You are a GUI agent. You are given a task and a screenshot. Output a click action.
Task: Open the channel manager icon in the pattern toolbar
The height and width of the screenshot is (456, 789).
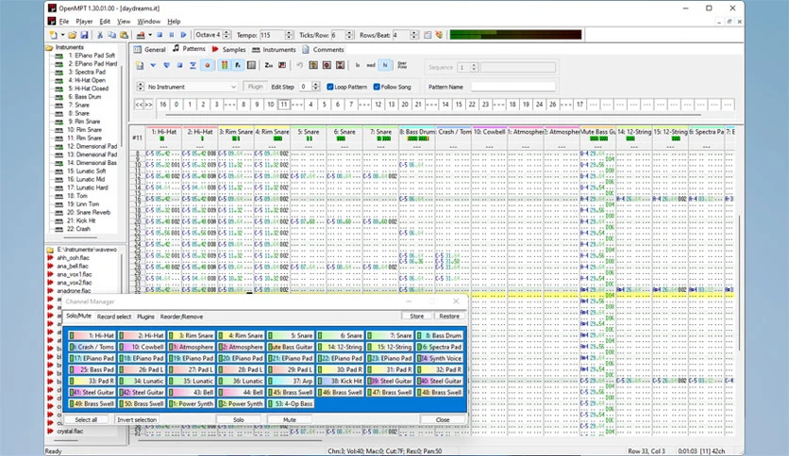point(251,65)
